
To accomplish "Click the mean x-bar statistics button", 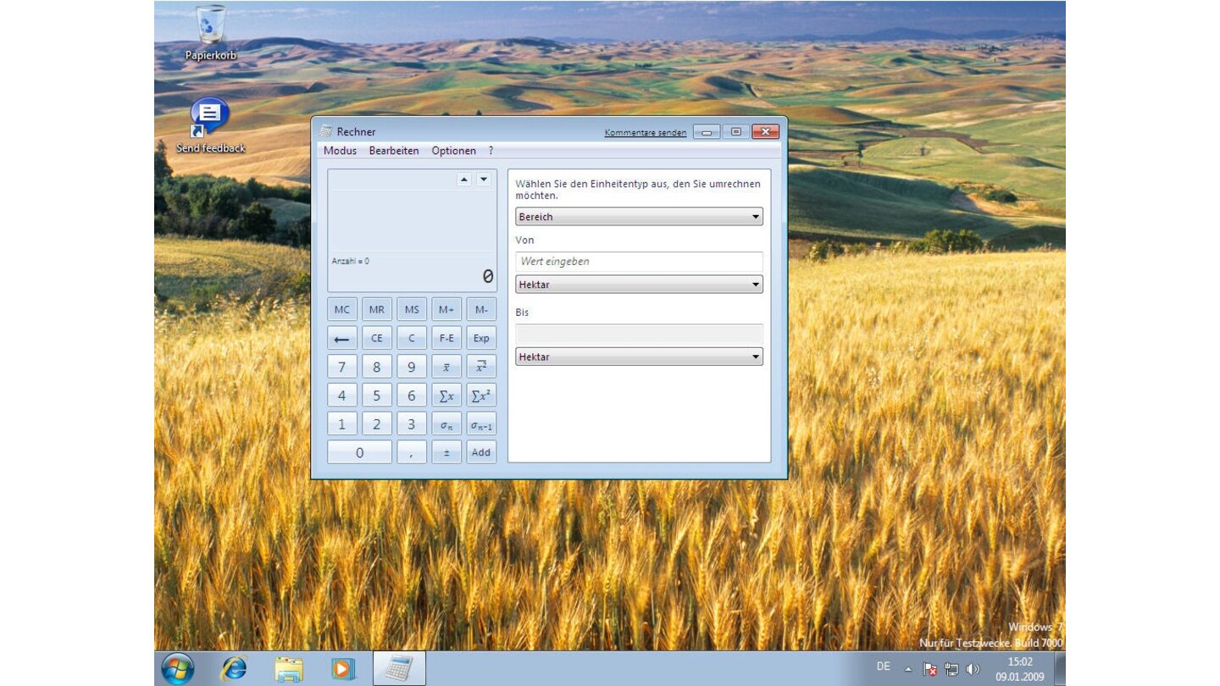I will [x=446, y=366].
